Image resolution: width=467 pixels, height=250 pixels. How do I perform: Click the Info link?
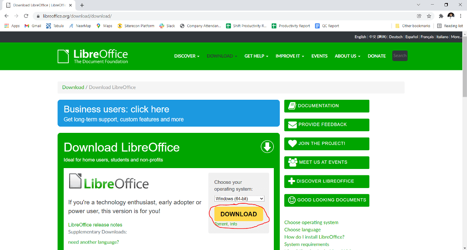pyautogui.click(x=233, y=224)
